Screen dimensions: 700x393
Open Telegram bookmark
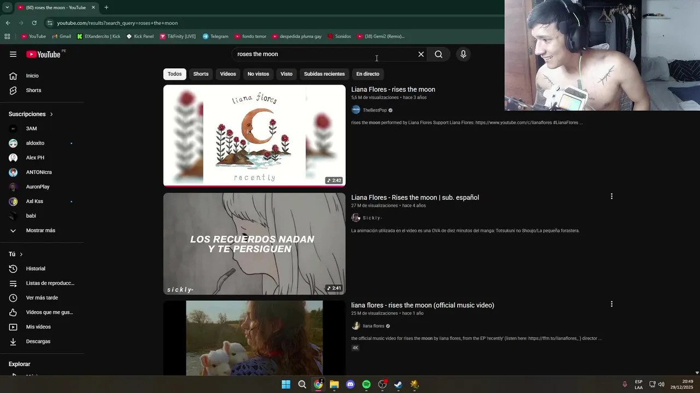(215, 37)
